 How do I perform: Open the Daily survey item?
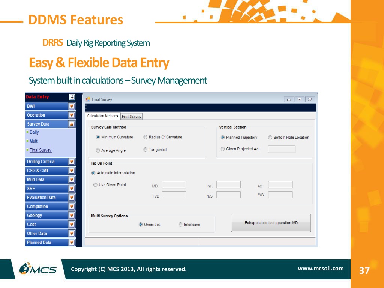pyautogui.click(x=34, y=132)
